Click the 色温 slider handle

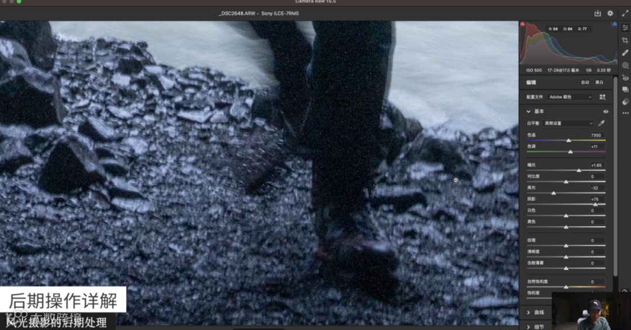(x=568, y=141)
